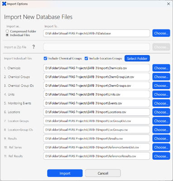173x181 pixels.
Task: Toggle Include Location Groups checkbox
Action: [86, 58]
